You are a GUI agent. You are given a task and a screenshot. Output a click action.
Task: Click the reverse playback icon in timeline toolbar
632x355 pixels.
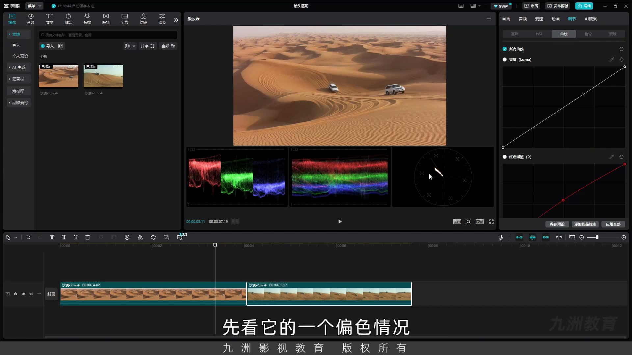pyautogui.click(x=127, y=237)
